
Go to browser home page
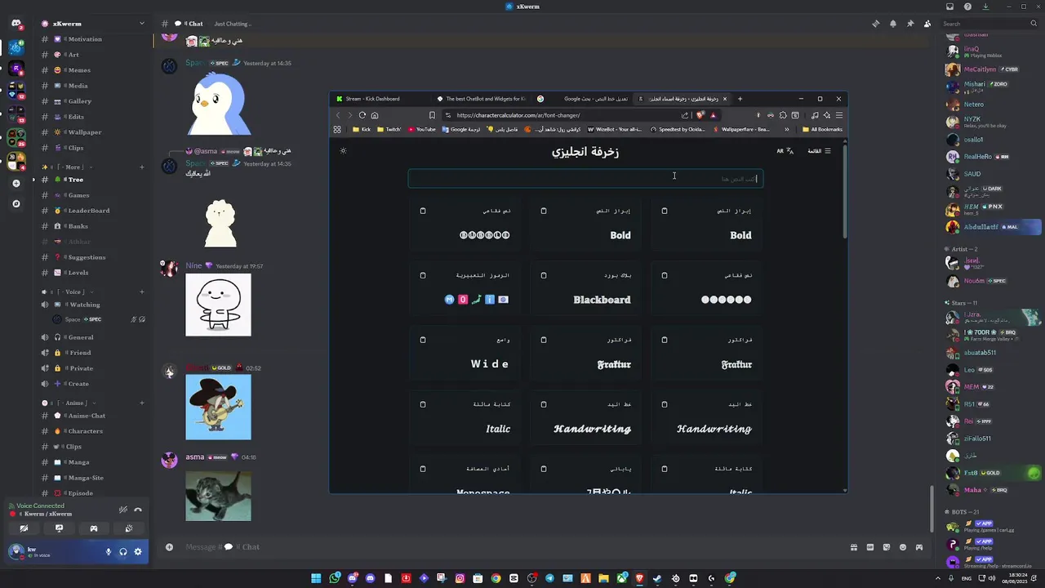click(x=375, y=115)
